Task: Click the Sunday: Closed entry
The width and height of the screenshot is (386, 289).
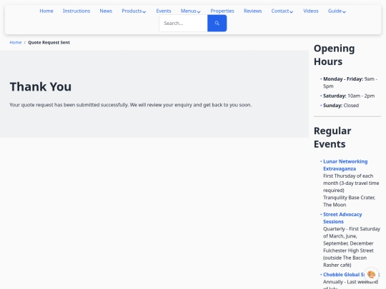Action: tap(341, 106)
